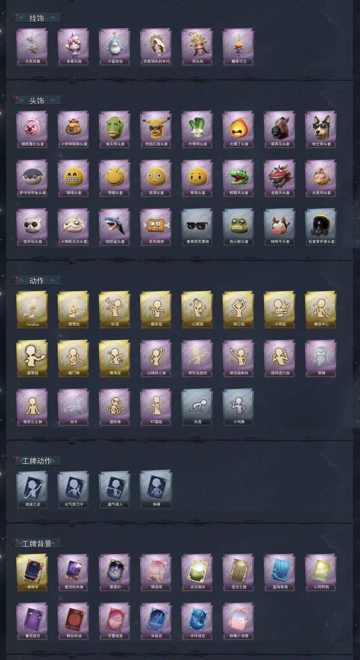
Task: Select the 九色祥鹿 pendant item
Action: click(32, 47)
